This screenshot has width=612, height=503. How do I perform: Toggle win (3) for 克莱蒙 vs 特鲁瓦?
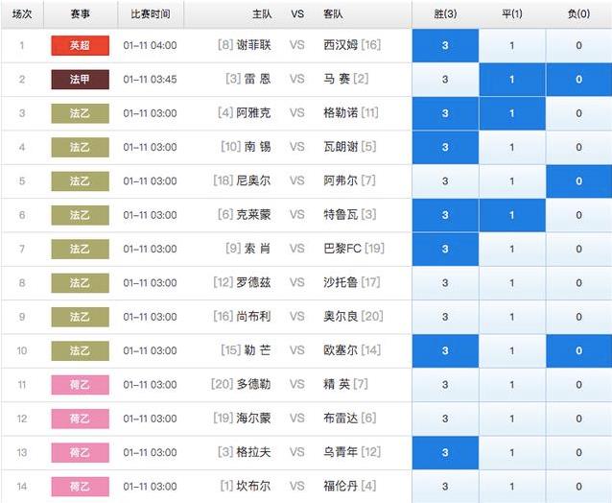click(445, 215)
